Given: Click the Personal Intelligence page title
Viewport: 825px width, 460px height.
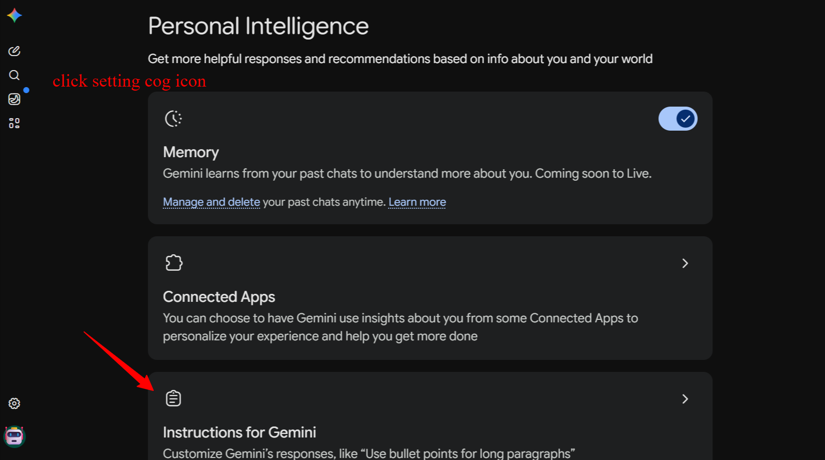Looking at the screenshot, I should pyautogui.click(x=258, y=26).
